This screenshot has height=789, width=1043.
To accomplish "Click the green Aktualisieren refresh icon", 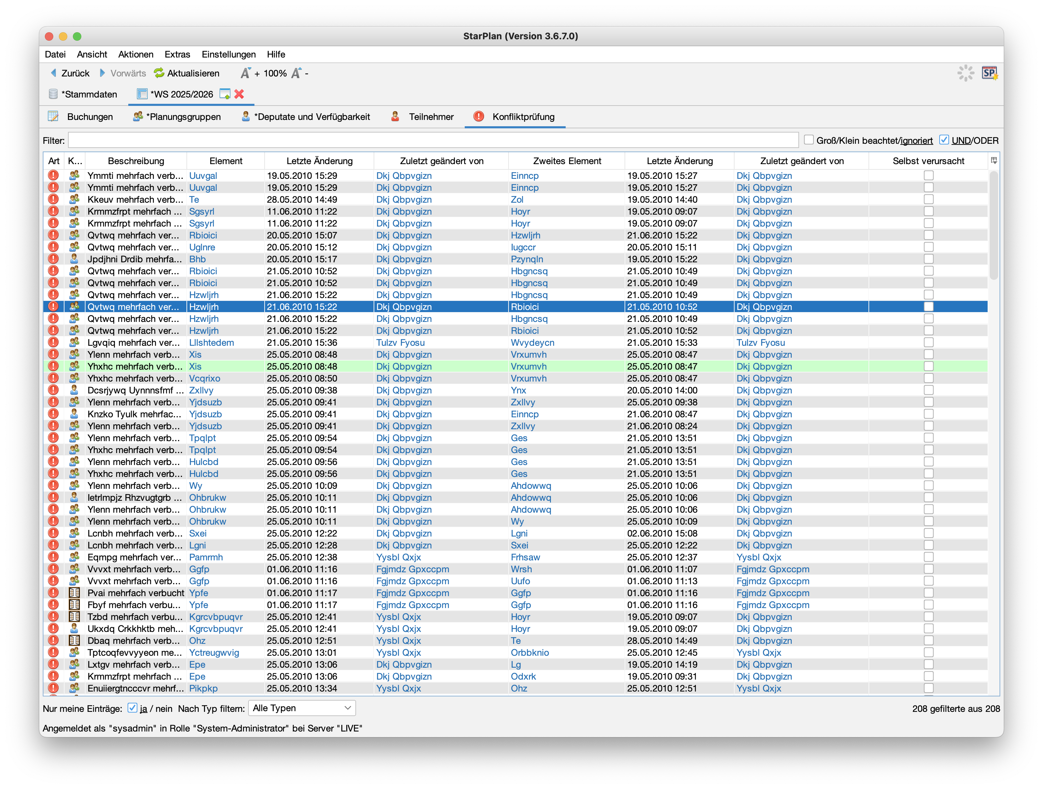I will coord(159,73).
